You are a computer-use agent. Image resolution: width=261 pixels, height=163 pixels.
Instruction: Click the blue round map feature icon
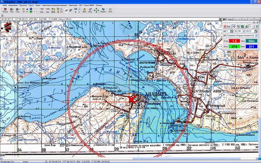pos(31,9)
